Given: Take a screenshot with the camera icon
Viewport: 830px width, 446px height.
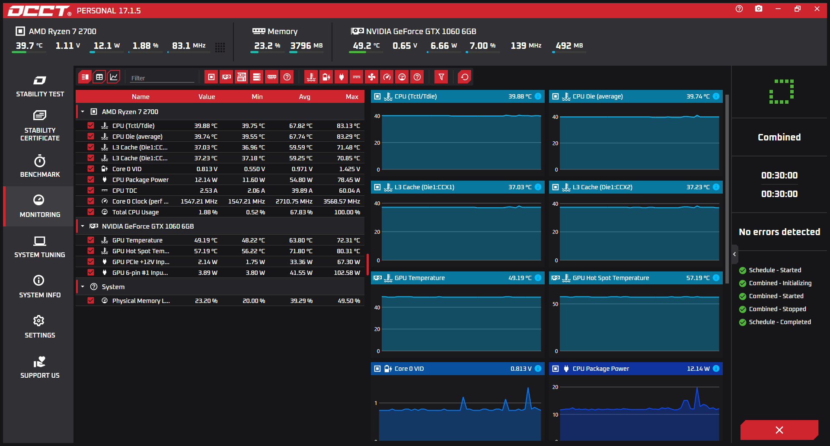Looking at the screenshot, I should pyautogui.click(x=759, y=9).
